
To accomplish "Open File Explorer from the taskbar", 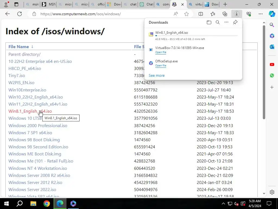I will coord(33,204).
